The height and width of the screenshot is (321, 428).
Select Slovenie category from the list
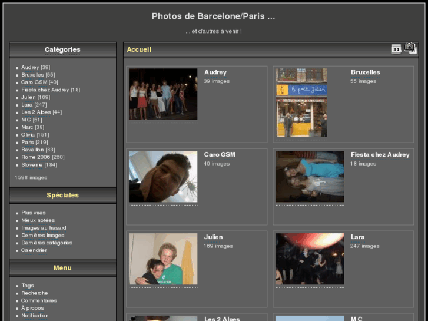coord(32,164)
